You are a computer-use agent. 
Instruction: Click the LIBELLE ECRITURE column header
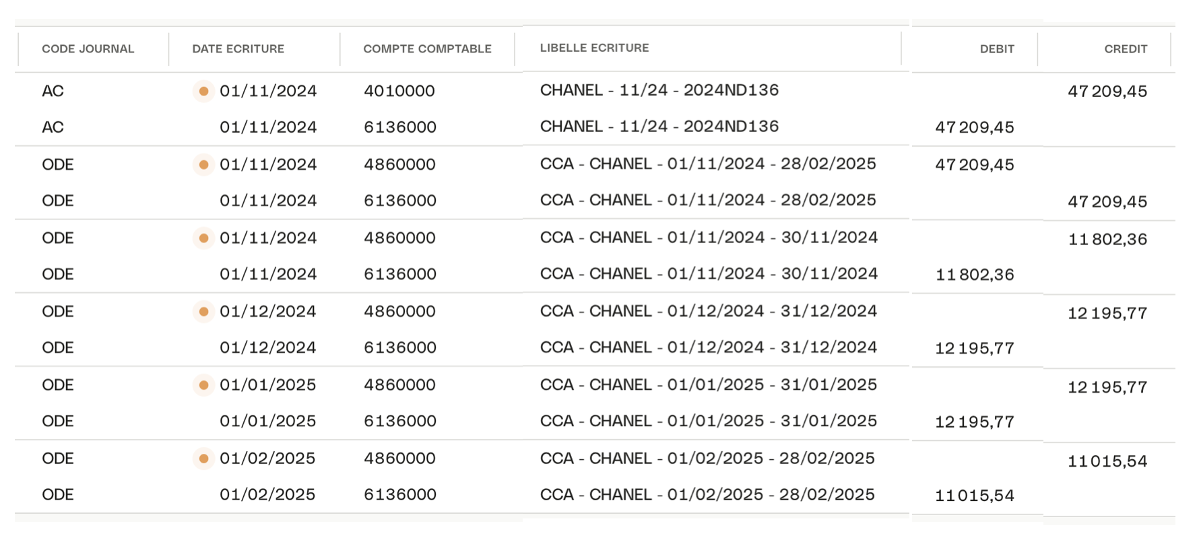pyautogui.click(x=594, y=48)
